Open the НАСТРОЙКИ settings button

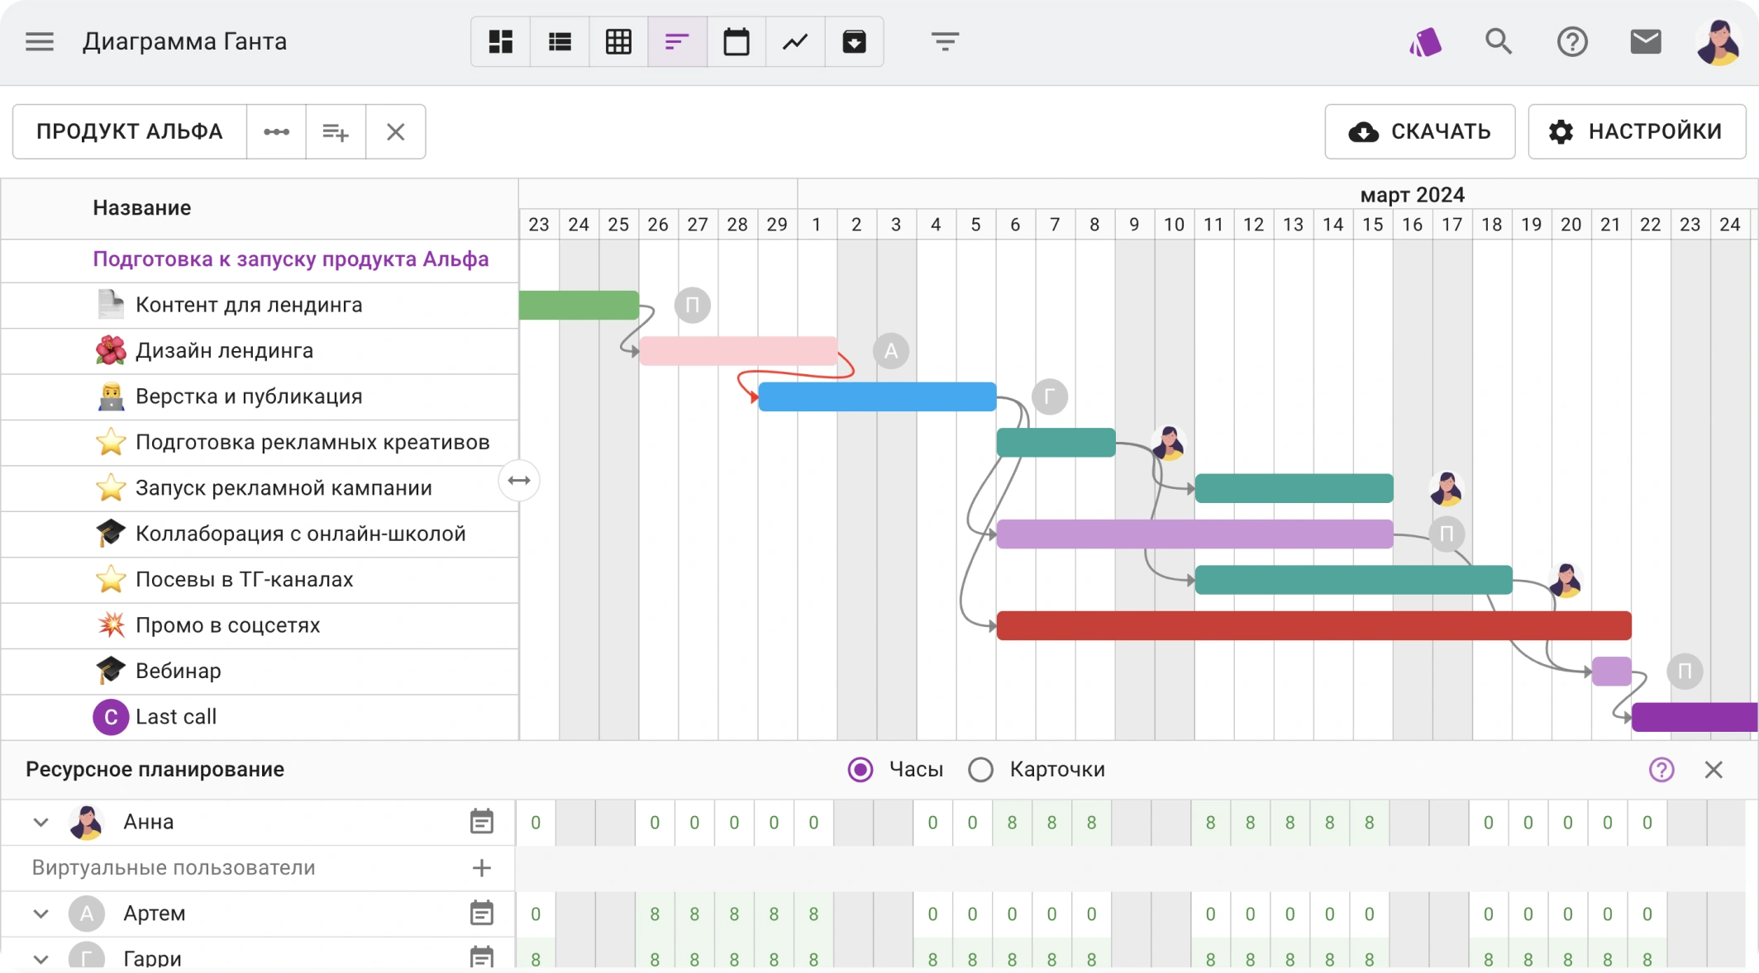[x=1637, y=131]
